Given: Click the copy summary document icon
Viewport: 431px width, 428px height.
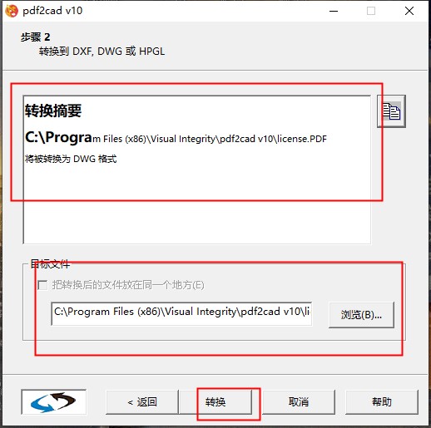Looking at the screenshot, I should click(x=391, y=111).
